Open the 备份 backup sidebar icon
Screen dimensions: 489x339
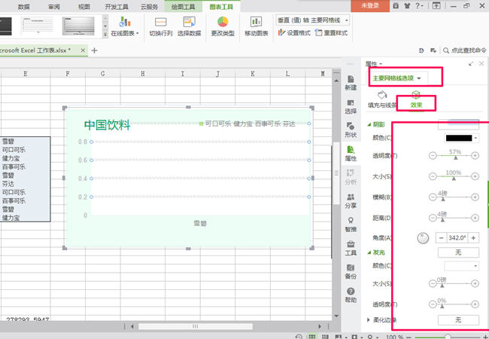[x=351, y=271]
